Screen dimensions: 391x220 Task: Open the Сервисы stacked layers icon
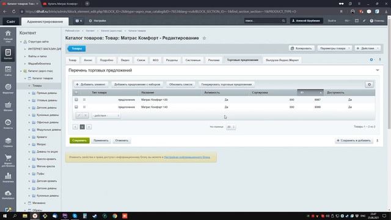click(x=8, y=142)
